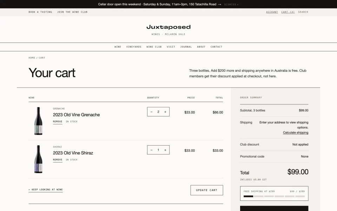The height and width of the screenshot is (211, 337).
Task: Click the Shiraz quantity field showing 1
Action: [158, 150]
